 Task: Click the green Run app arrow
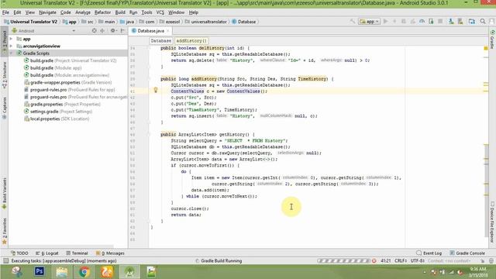[386, 22]
